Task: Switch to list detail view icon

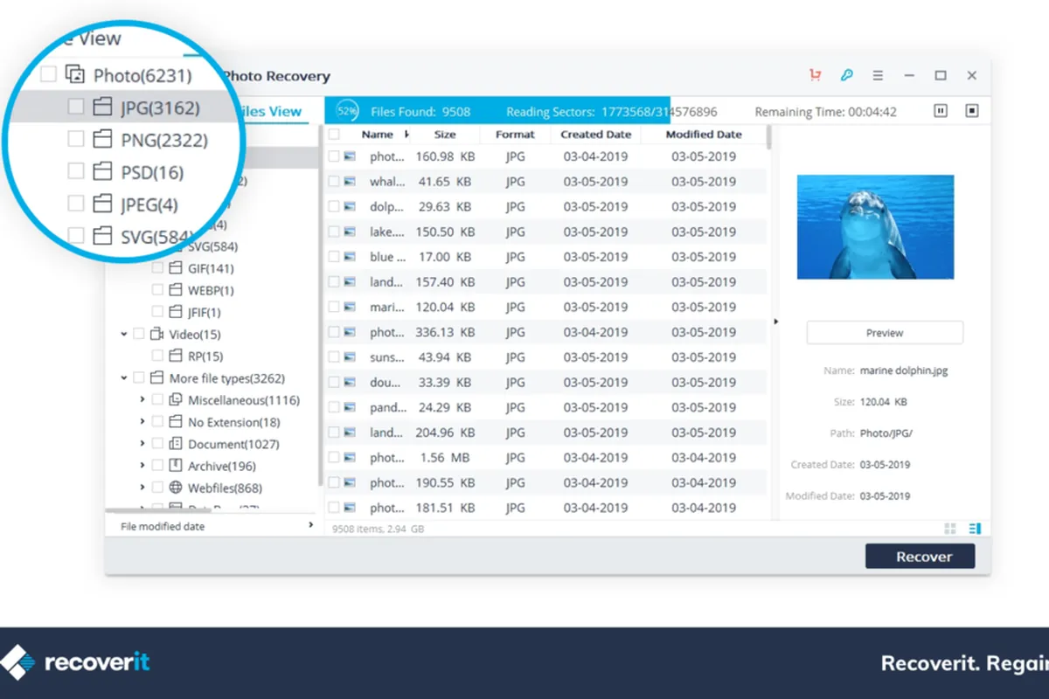Action: [x=975, y=529]
